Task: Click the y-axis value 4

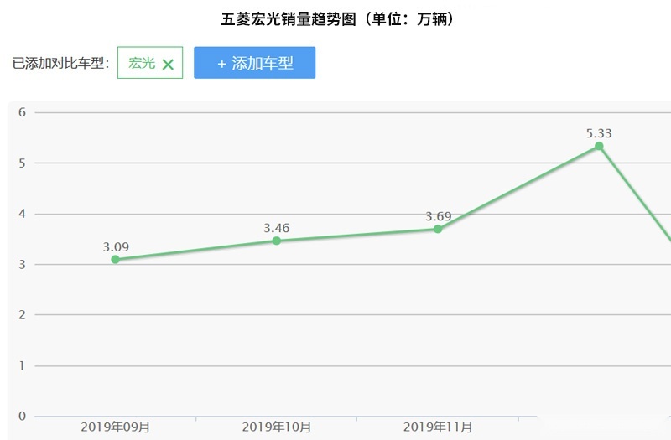Action: (23, 214)
